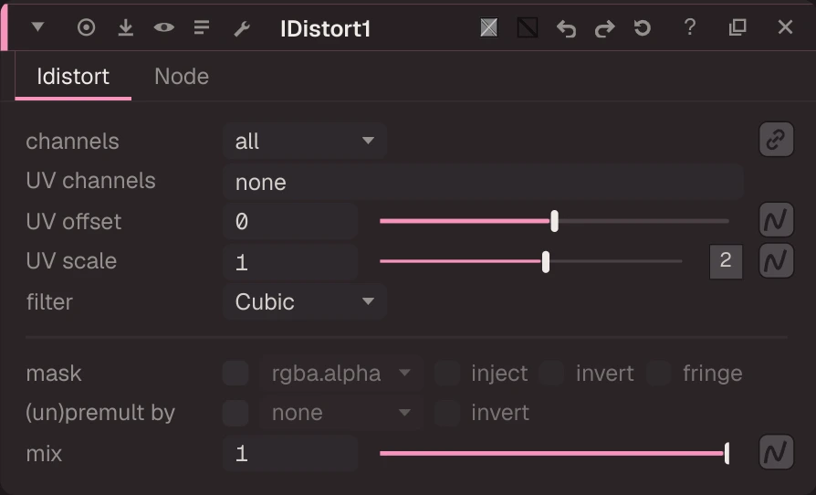Click the crossed light-gray color swatch icon
Image resolution: width=816 pixels, height=495 pixels.
488,27
